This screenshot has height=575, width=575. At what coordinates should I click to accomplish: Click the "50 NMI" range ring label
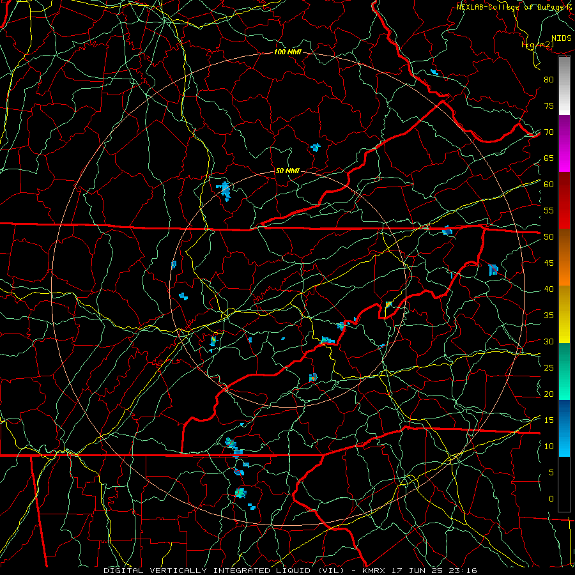(x=287, y=171)
